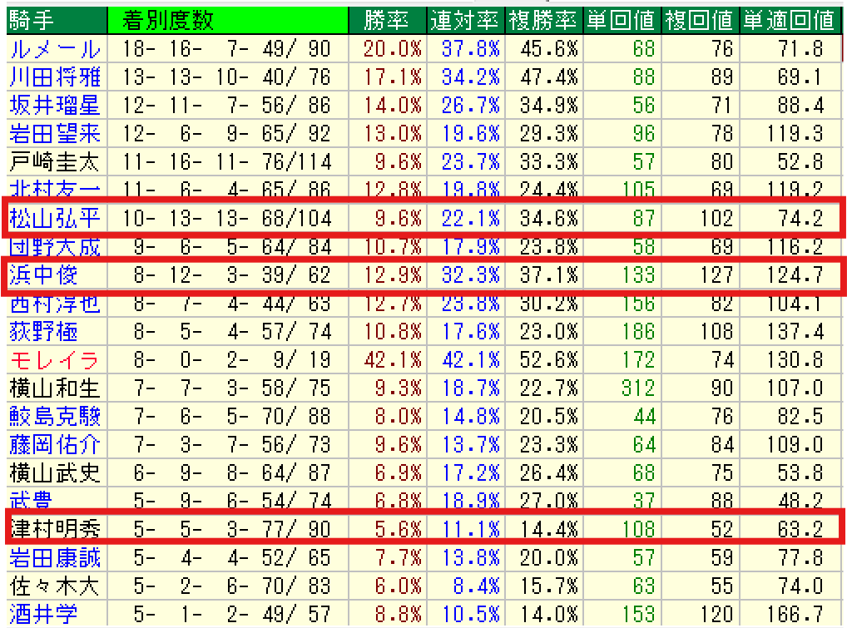Image resolution: width=847 pixels, height=628 pixels.
Task: Sort by the 単回値 column header
Action: pyautogui.click(x=622, y=18)
